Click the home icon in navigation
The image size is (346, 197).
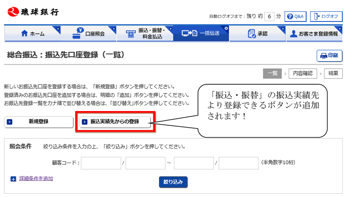(25, 34)
